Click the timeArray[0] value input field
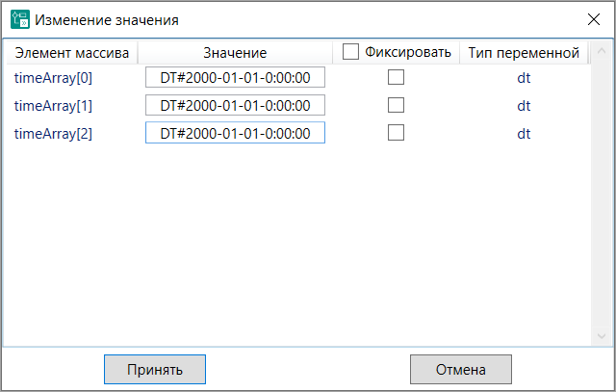Screen dimensions: 616x392 [235, 78]
